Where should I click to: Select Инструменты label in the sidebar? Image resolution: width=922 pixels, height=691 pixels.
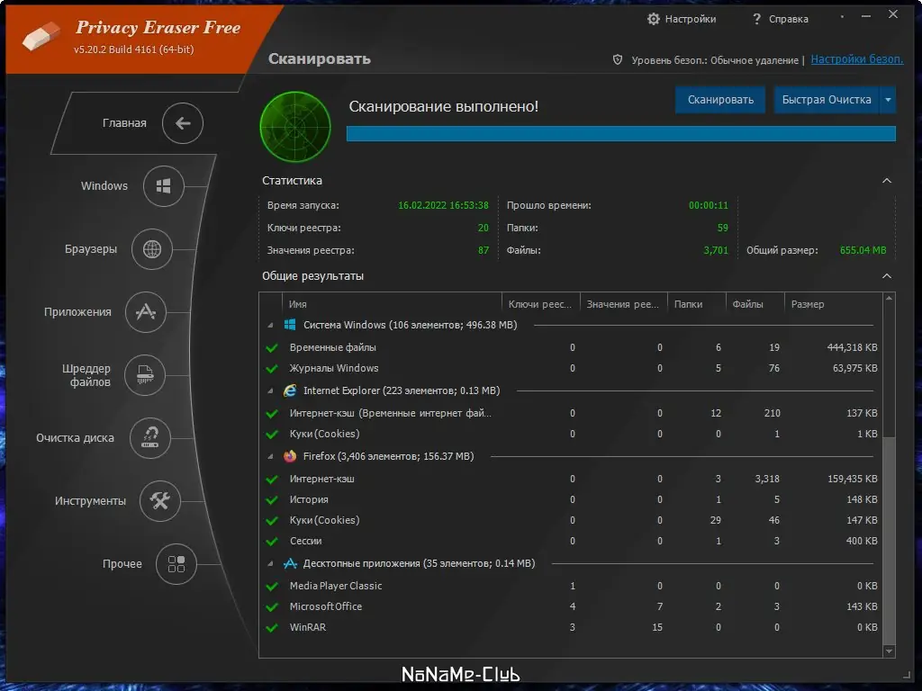tap(90, 500)
